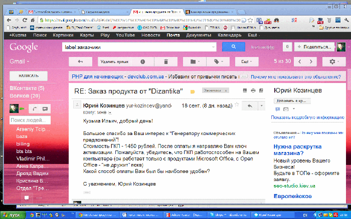Select contact Vladimir Phil...

coord(33,158)
